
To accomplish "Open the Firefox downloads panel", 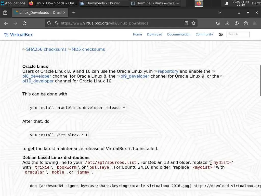I will point(227,23).
